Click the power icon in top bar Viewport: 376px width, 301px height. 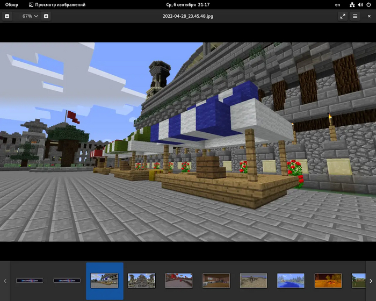[368, 4]
